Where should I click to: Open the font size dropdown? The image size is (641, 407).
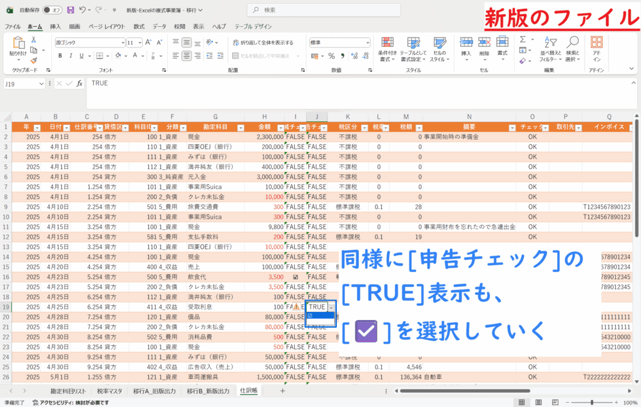click(x=139, y=43)
